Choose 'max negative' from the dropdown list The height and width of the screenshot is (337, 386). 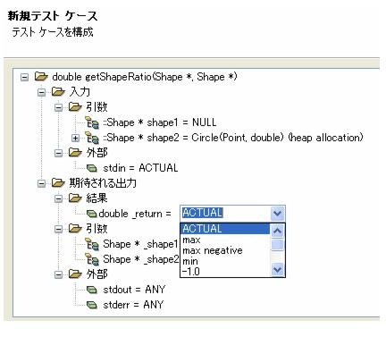pos(213,250)
